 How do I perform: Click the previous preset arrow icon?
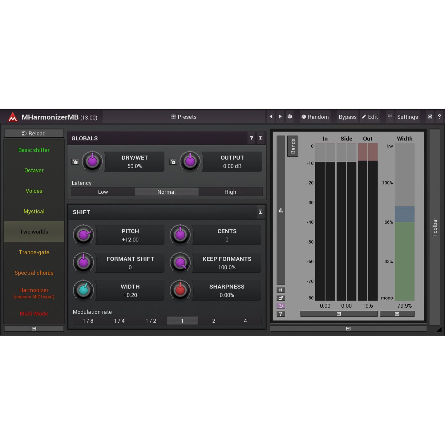pyautogui.click(x=271, y=117)
